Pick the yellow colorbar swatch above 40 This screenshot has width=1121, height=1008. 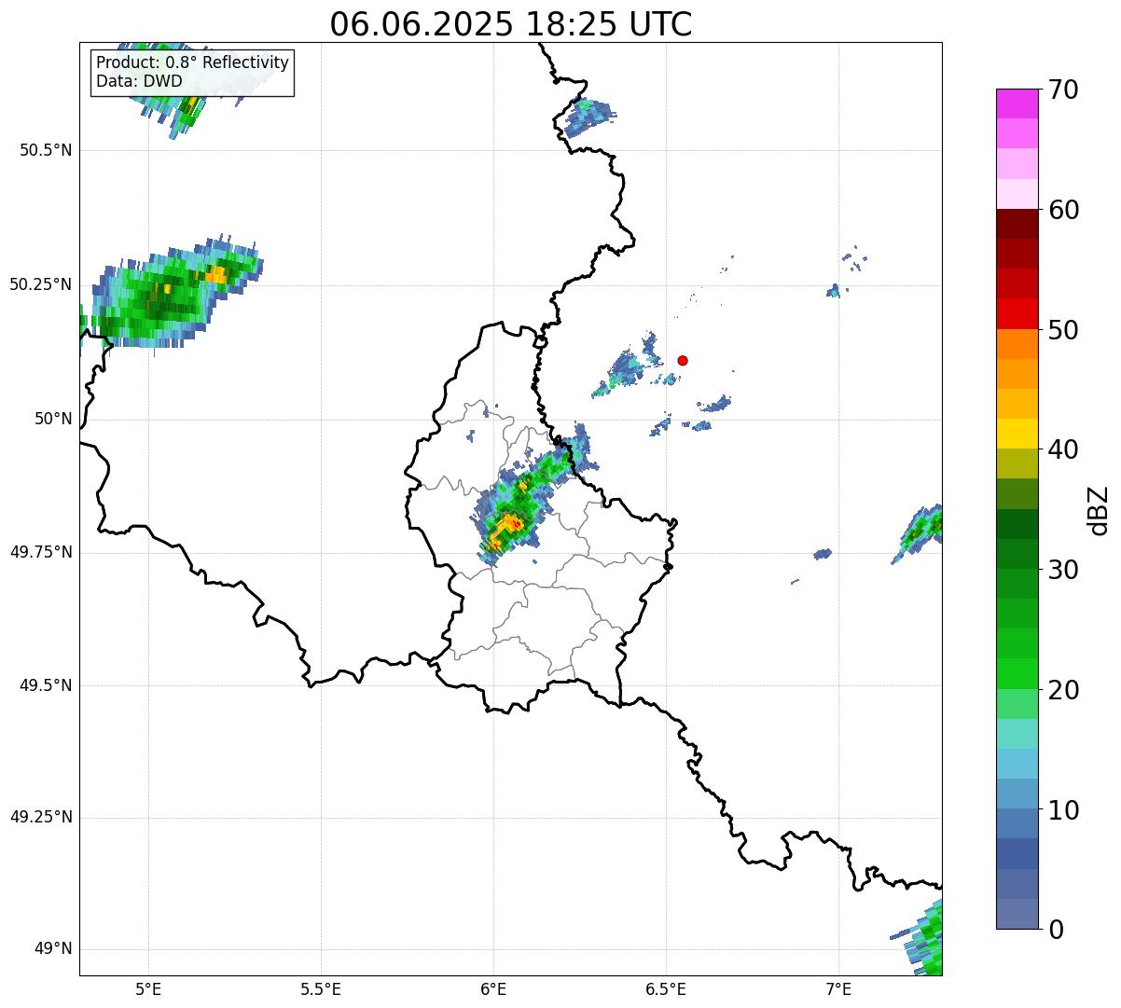[1017, 434]
